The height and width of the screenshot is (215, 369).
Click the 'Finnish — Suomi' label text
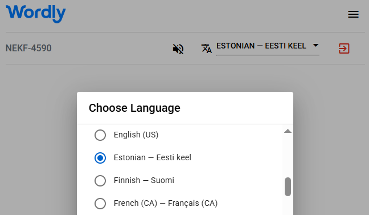click(x=144, y=180)
